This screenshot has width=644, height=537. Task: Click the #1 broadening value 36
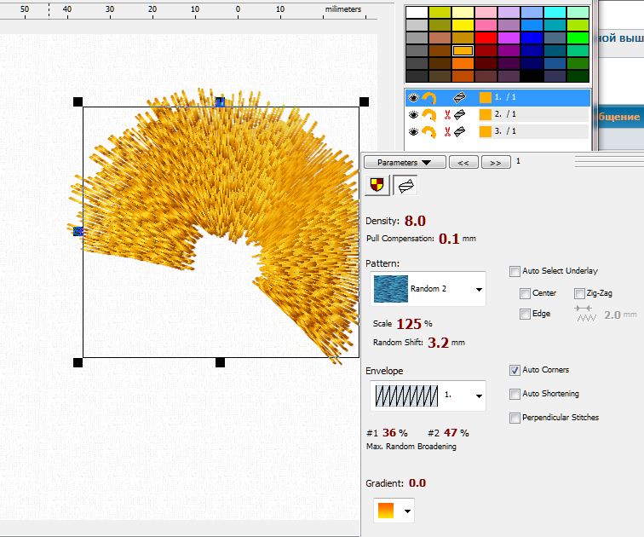coord(389,433)
